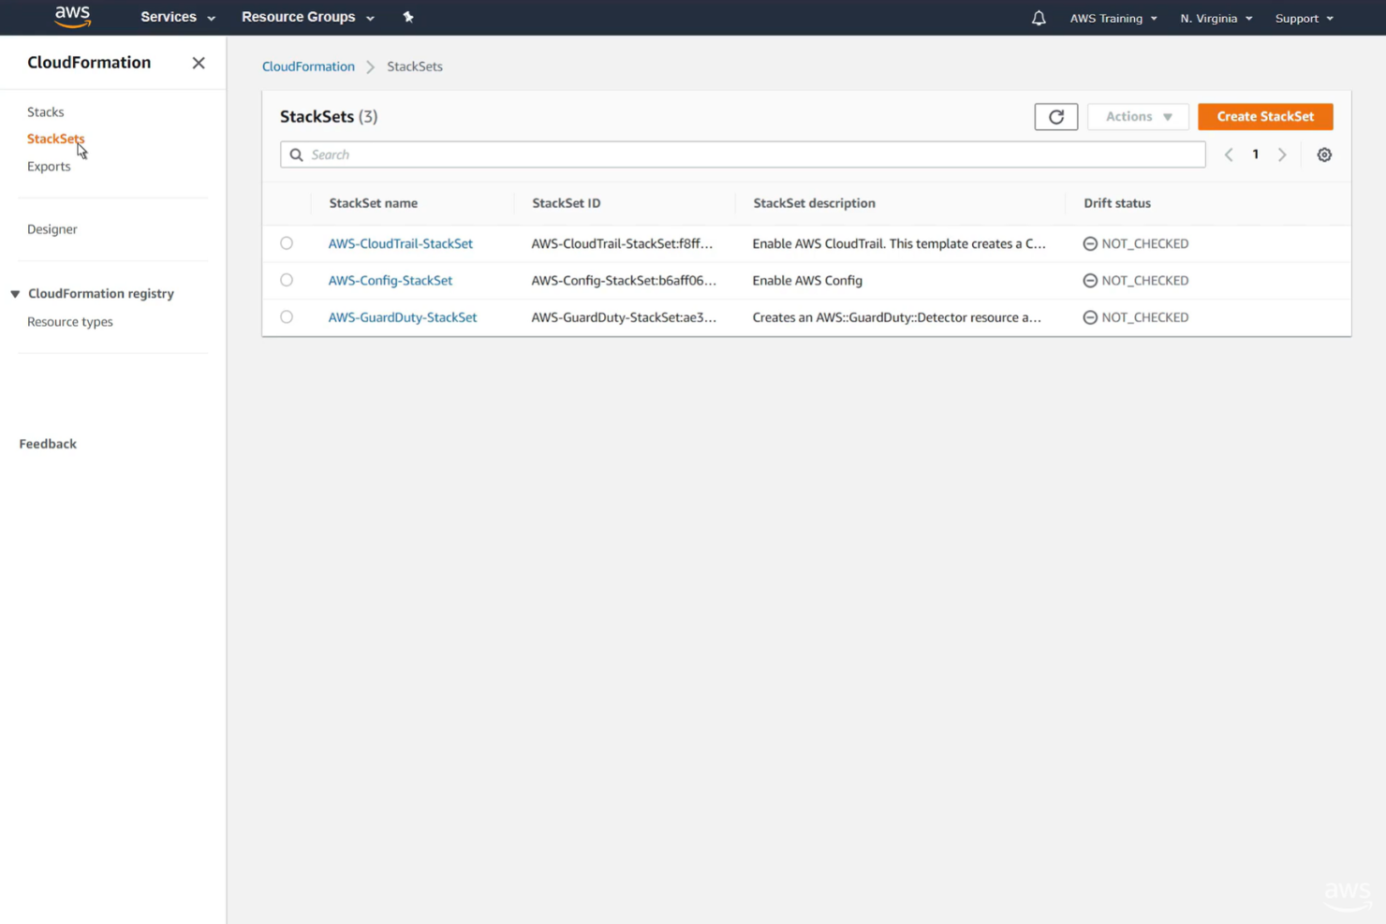
Task: Open table preferences gear icon
Action: click(1324, 155)
